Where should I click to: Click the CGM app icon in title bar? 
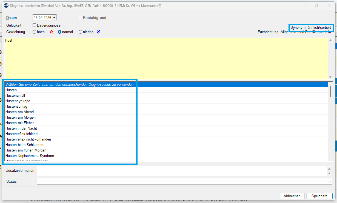pos(6,5)
